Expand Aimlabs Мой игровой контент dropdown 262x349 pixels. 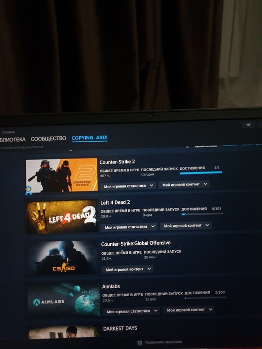pos(189,310)
